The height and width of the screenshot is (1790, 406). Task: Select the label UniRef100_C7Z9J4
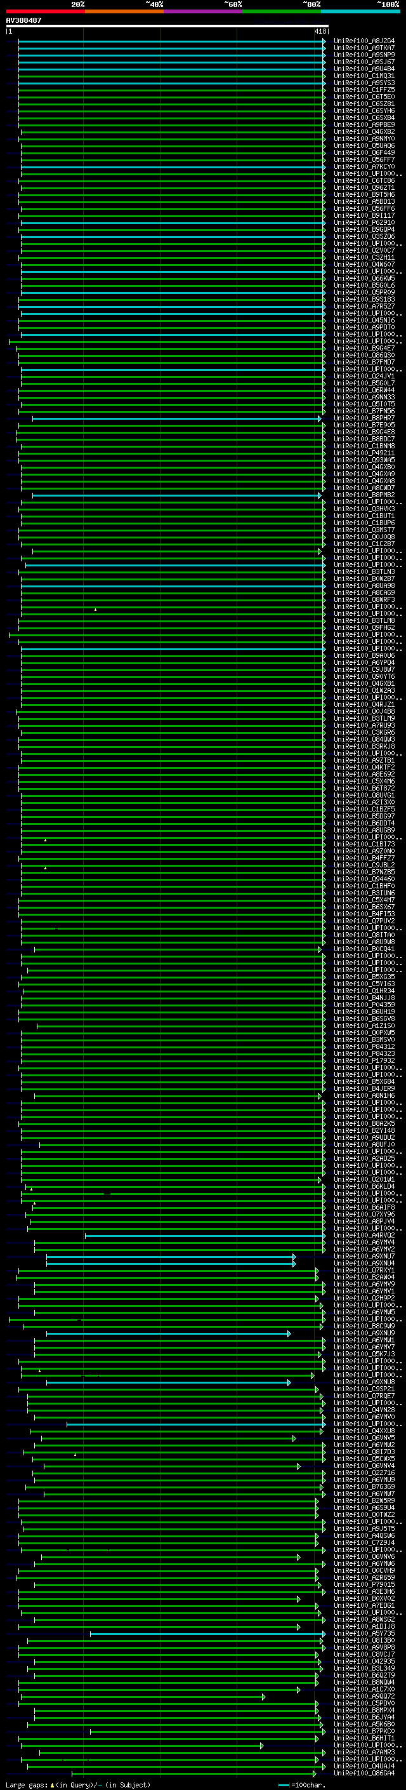(364, 1542)
